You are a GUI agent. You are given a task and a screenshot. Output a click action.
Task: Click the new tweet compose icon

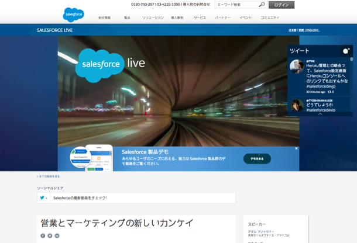(346, 51)
